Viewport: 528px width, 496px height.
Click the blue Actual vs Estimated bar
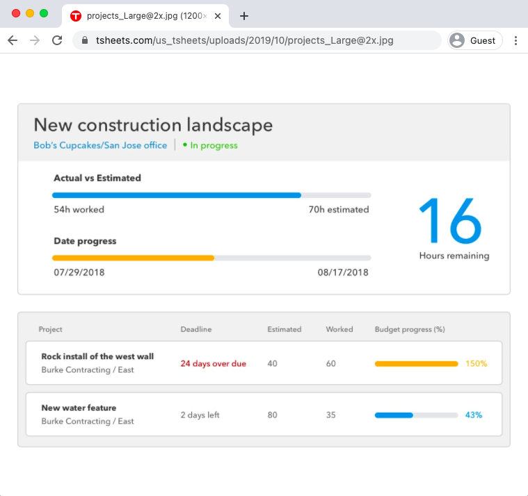[x=177, y=195]
